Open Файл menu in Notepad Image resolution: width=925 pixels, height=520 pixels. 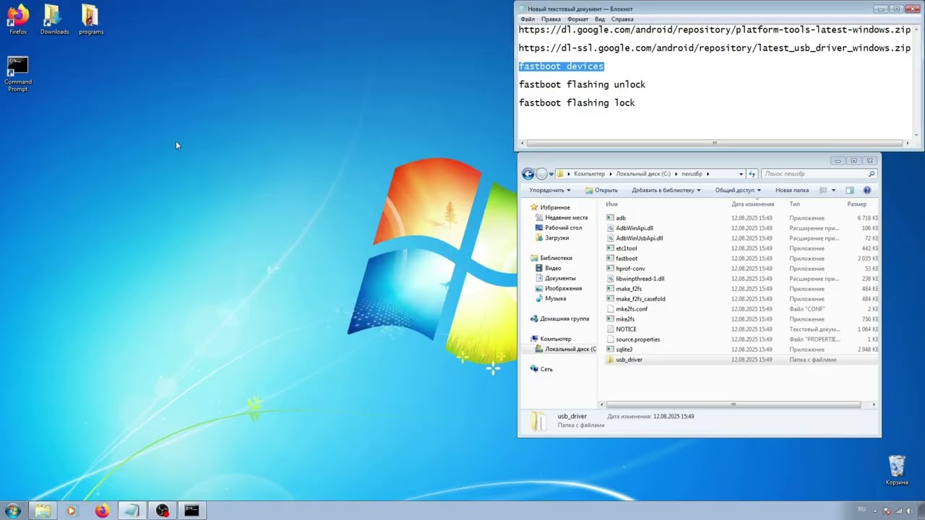[x=528, y=19]
